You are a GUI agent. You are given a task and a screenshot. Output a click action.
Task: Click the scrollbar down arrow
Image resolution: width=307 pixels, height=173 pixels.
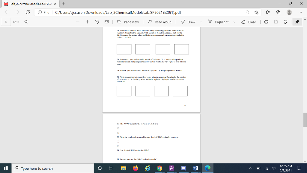pyautogui.click(x=305, y=161)
